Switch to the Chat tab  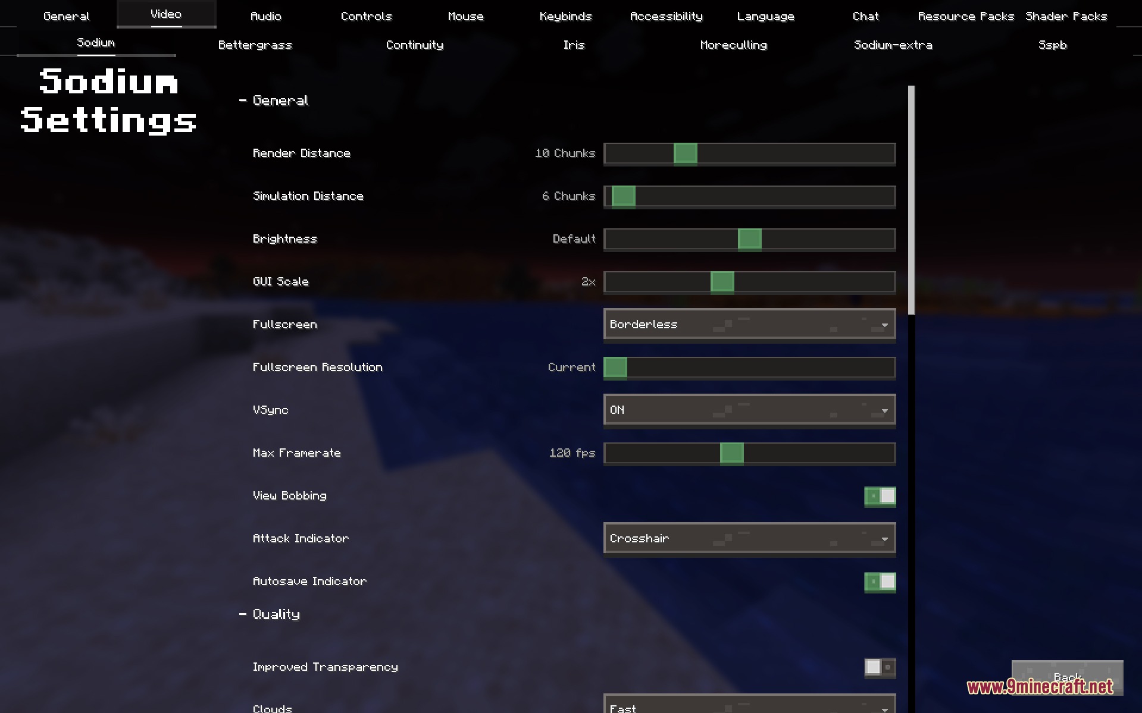[x=865, y=16]
